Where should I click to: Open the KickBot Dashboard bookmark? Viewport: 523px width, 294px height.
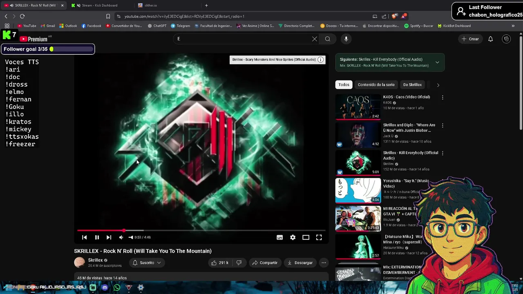click(454, 26)
